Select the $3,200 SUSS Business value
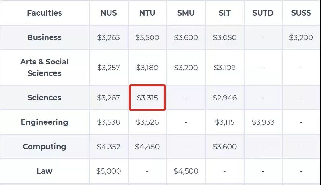 (x=301, y=37)
